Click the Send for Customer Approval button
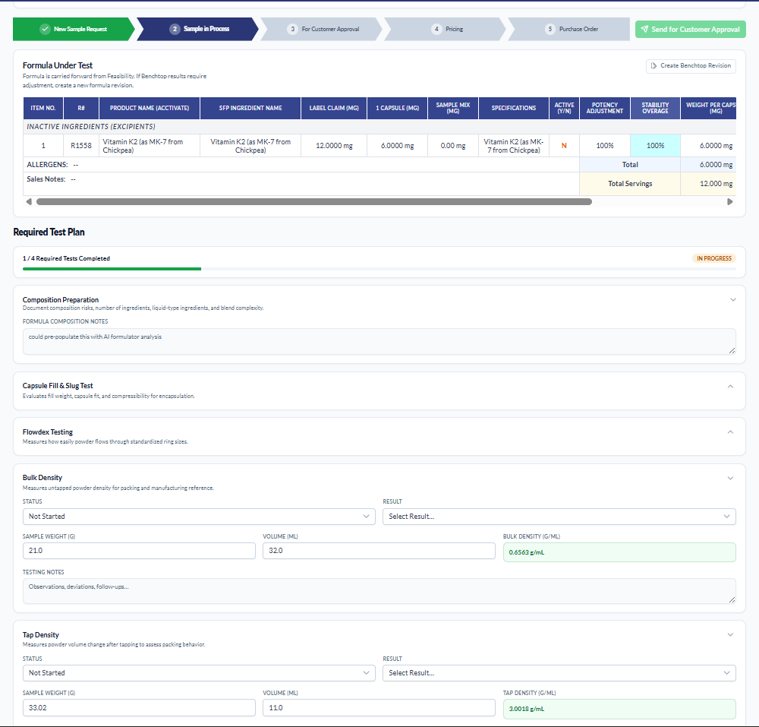The width and height of the screenshot is (759, 727). pos(690,29)
